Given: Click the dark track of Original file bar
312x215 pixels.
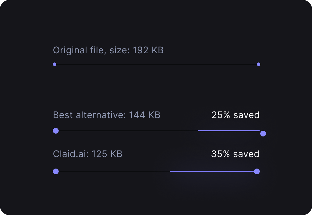Looking at the screenshot, I should pyautogui.click(x=157, y=64).
